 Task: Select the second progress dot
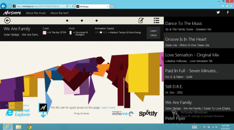click(x=82, y=20)
